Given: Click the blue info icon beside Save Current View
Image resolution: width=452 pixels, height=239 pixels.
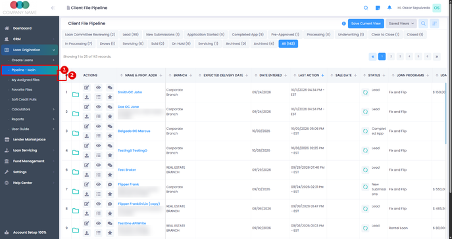Looking at the screenshot, I should pos(343,24).
